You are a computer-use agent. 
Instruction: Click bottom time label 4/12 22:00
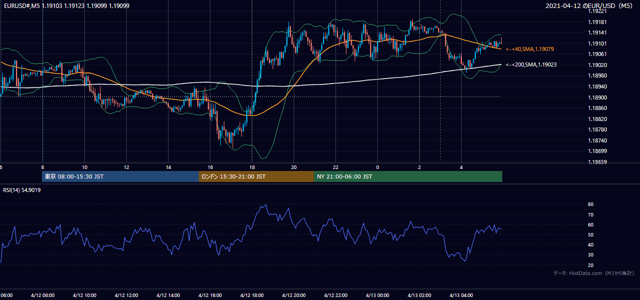[336, 295]
